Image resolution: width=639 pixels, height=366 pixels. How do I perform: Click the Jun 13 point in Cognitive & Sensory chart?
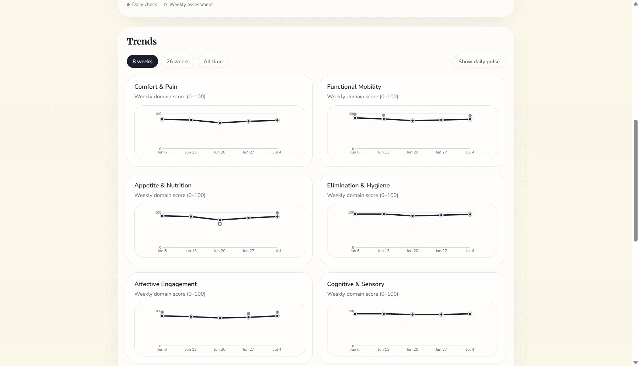click(x=384, y=314)
